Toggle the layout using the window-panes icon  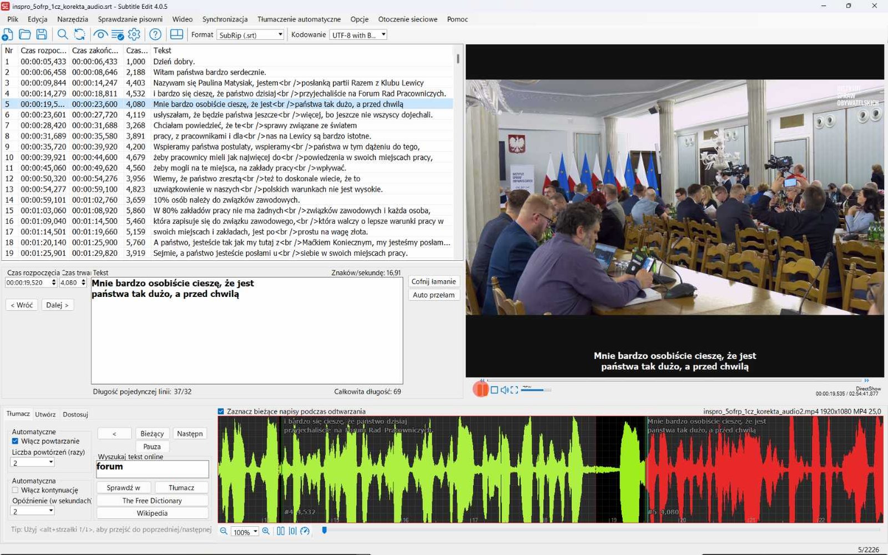[176, 34]
